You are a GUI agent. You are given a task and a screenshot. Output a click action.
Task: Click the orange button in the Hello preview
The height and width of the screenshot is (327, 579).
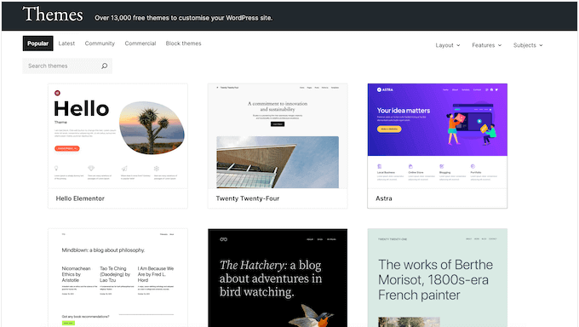(67, 148)
